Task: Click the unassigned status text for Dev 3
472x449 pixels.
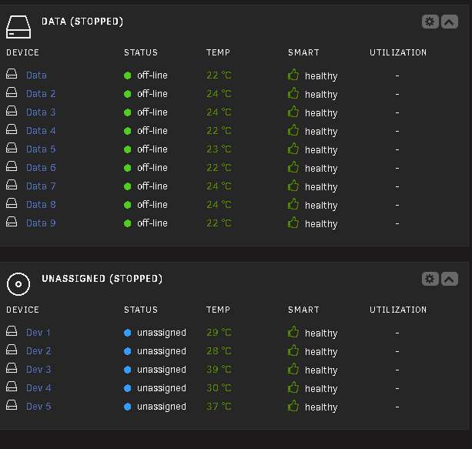Action: (x=162, y=370)
